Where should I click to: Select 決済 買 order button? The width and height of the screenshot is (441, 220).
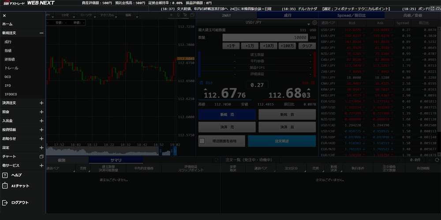pos(287,127)
